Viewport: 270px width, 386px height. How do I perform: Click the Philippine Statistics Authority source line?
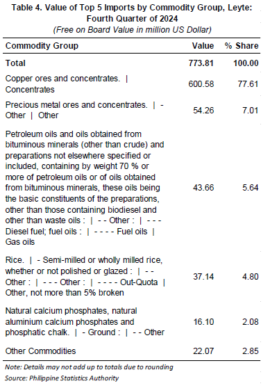click(62, 378)
